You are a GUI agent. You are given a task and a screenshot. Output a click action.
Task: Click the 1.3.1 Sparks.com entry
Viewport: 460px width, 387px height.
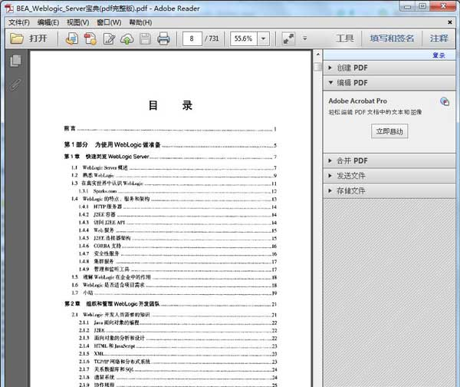click(178, 191)
